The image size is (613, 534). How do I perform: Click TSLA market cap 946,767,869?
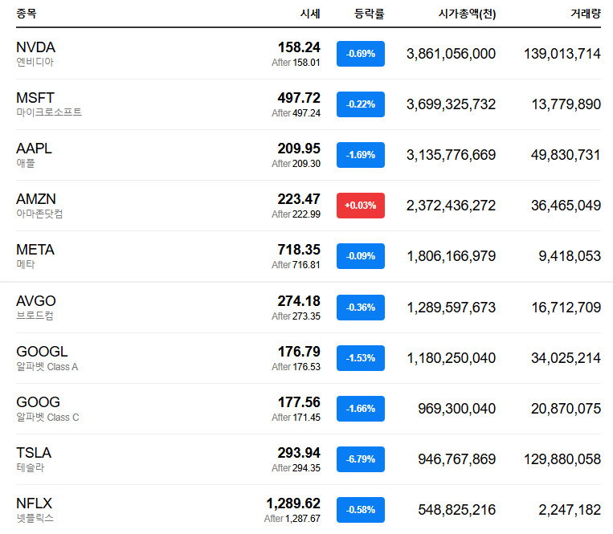point(457,459)
